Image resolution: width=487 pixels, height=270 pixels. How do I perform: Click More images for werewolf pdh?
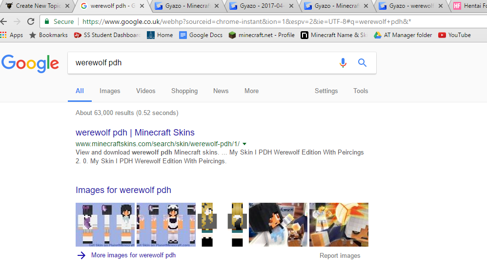click(133, 255)
